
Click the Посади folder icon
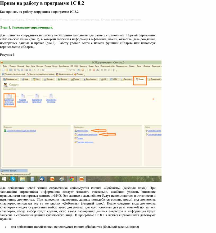point(75,138)
